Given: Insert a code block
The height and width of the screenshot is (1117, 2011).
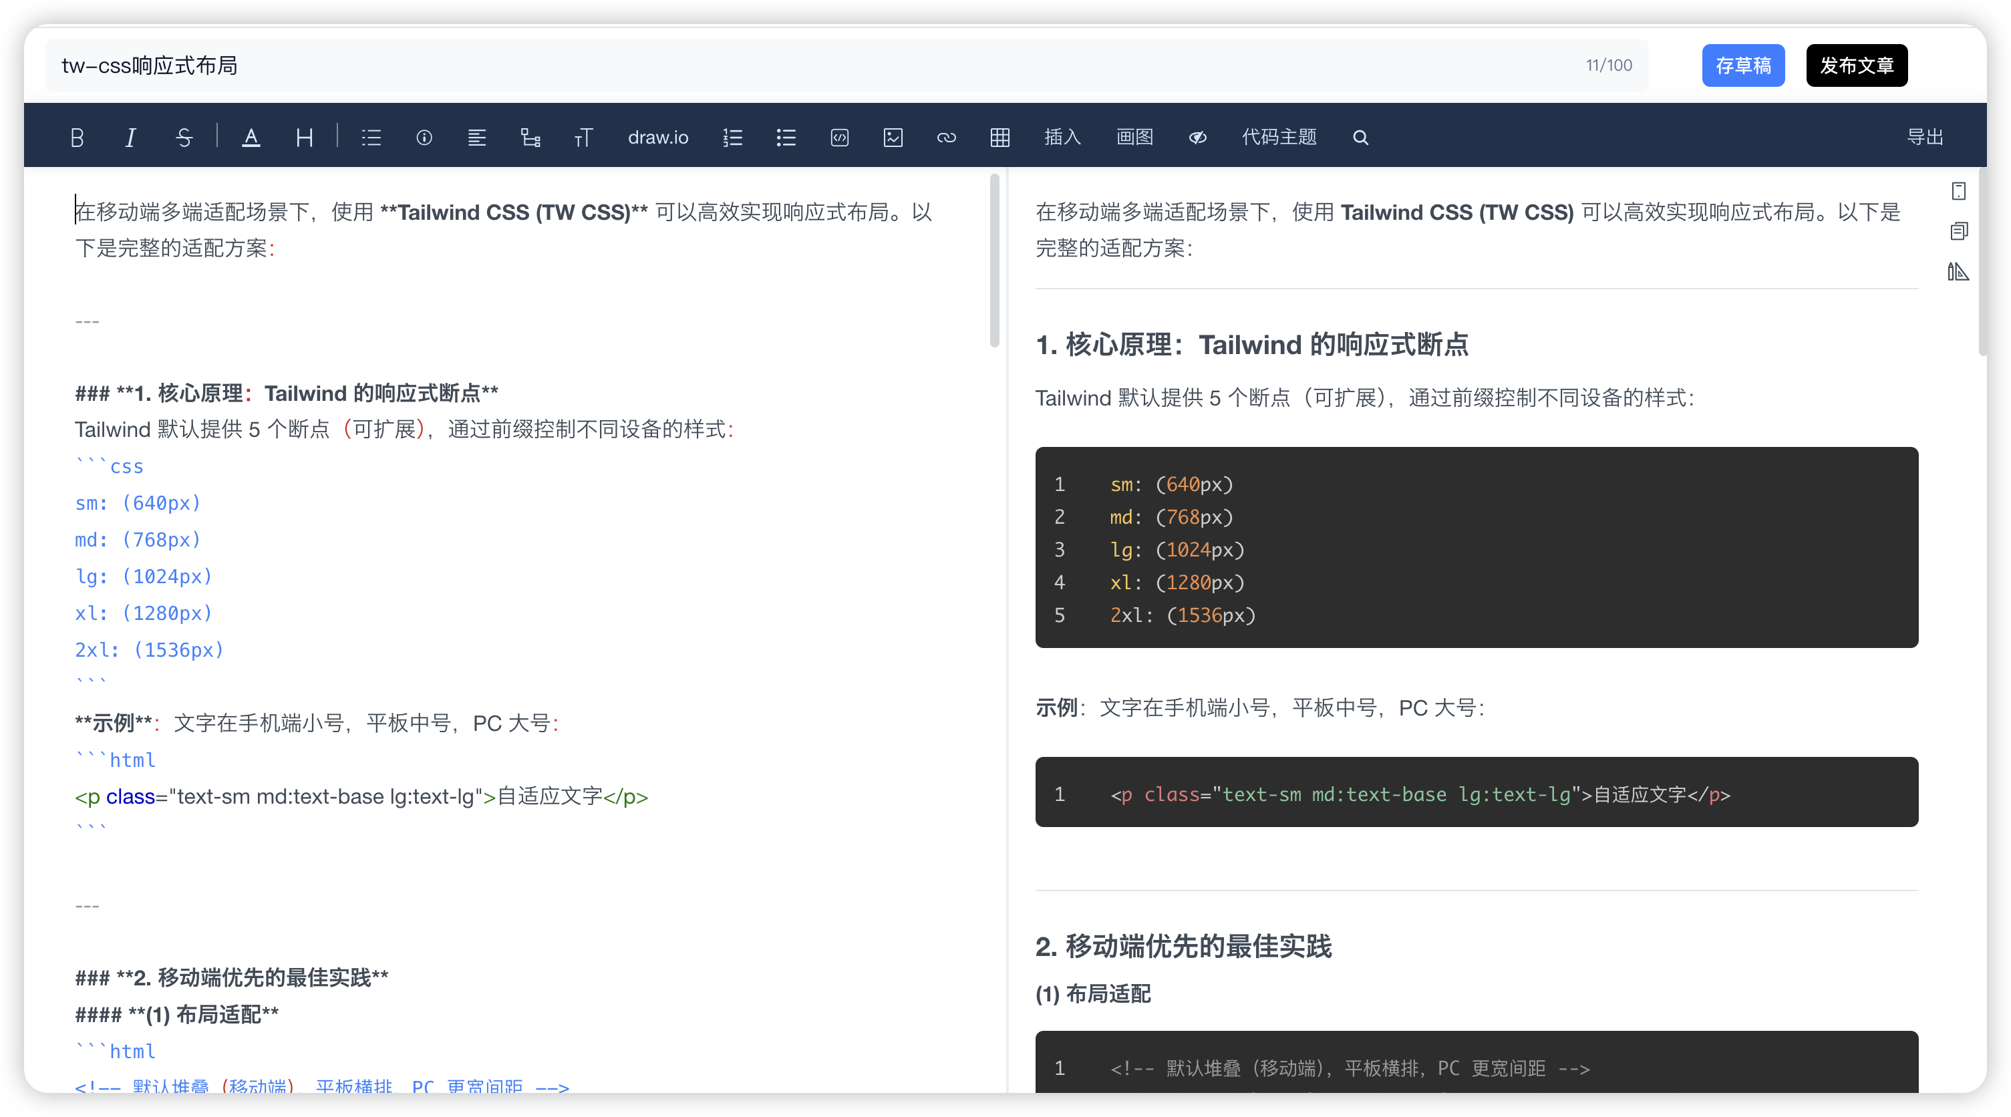Looking at the screenshot, I should click(839, 138).
